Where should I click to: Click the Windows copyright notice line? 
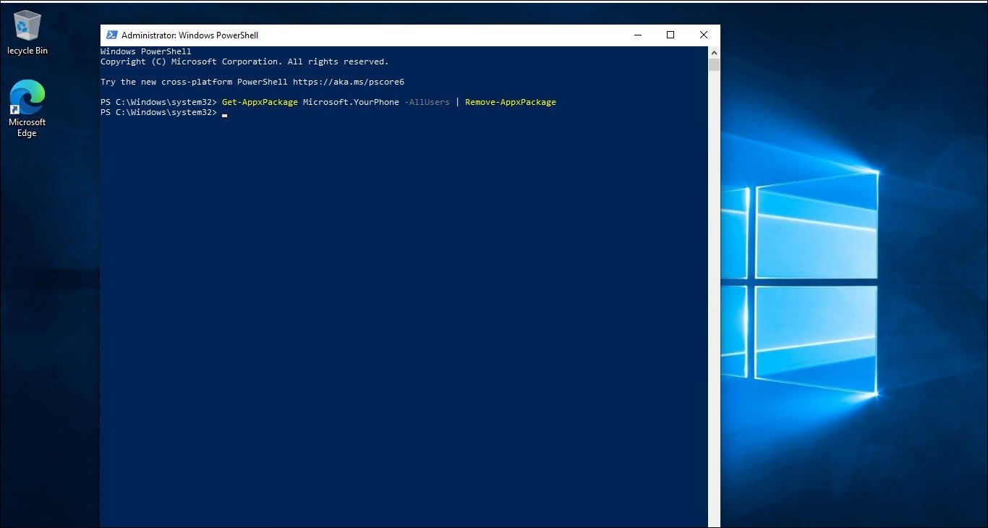point(244,61)
